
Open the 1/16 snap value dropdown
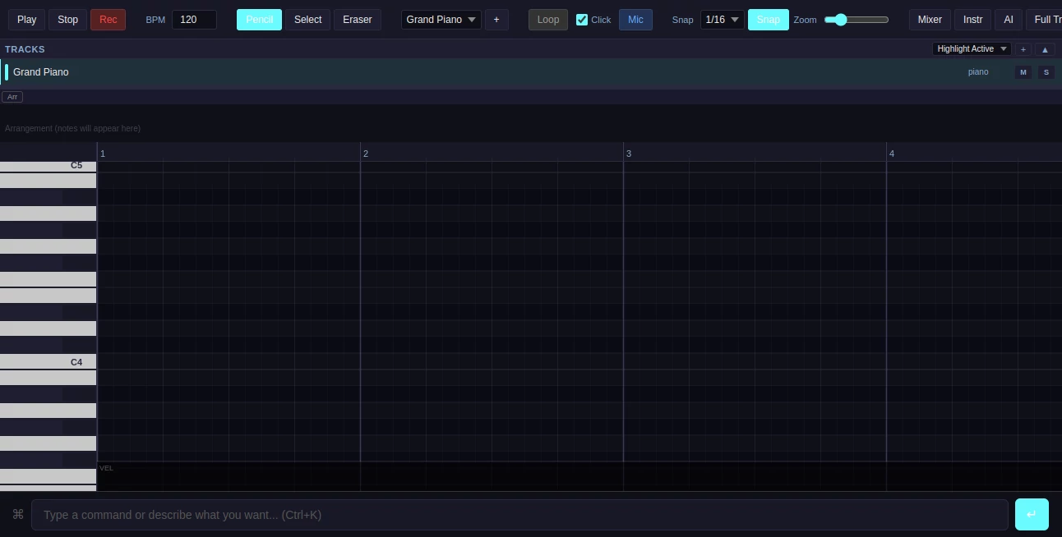coord(723,20)
